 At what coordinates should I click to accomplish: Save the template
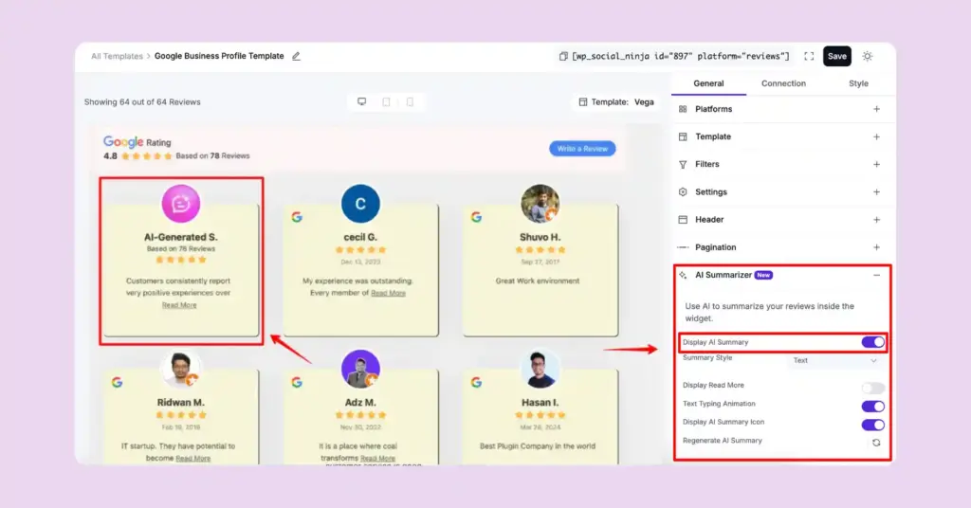pyautogui.click(x=836, y=56)
